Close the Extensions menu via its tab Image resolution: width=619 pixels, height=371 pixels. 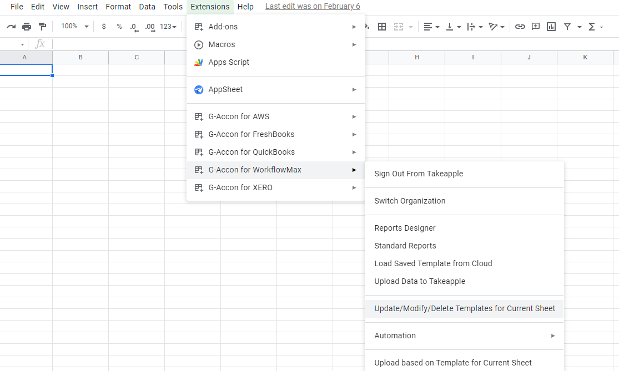click(210, 7)
